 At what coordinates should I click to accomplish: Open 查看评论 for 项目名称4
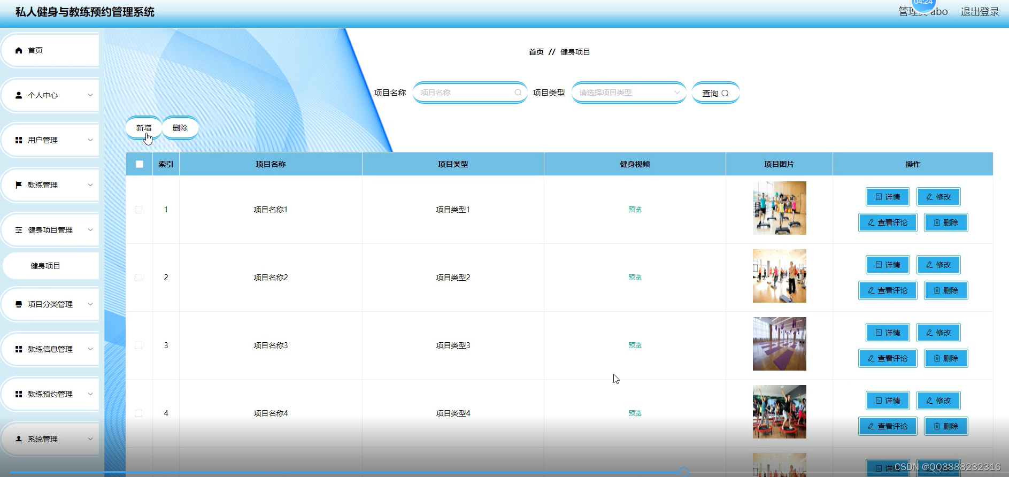point(888,426)
